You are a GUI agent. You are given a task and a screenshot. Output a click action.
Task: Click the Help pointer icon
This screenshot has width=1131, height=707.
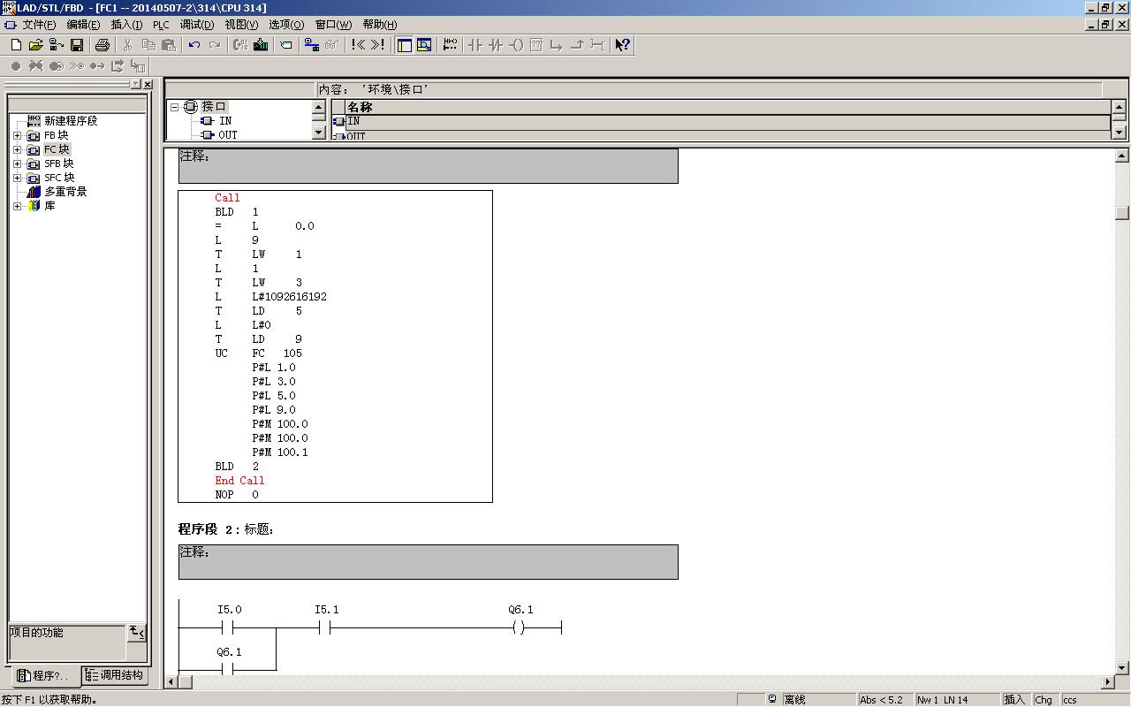click(622, 45)
